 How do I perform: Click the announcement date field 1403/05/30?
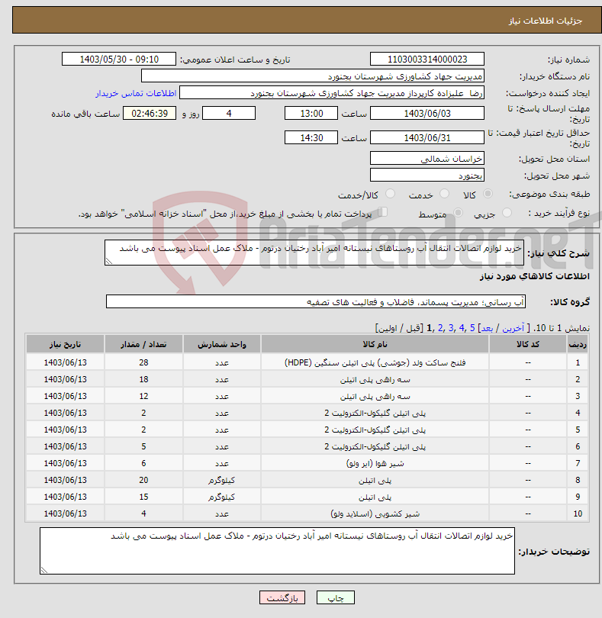tap(119, 59)
